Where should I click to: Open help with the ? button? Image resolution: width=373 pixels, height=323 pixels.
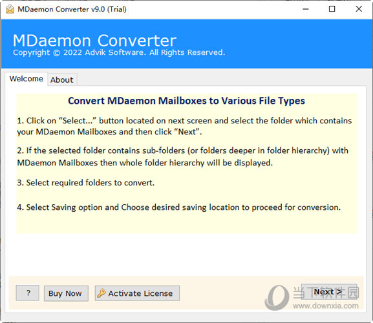28,293
